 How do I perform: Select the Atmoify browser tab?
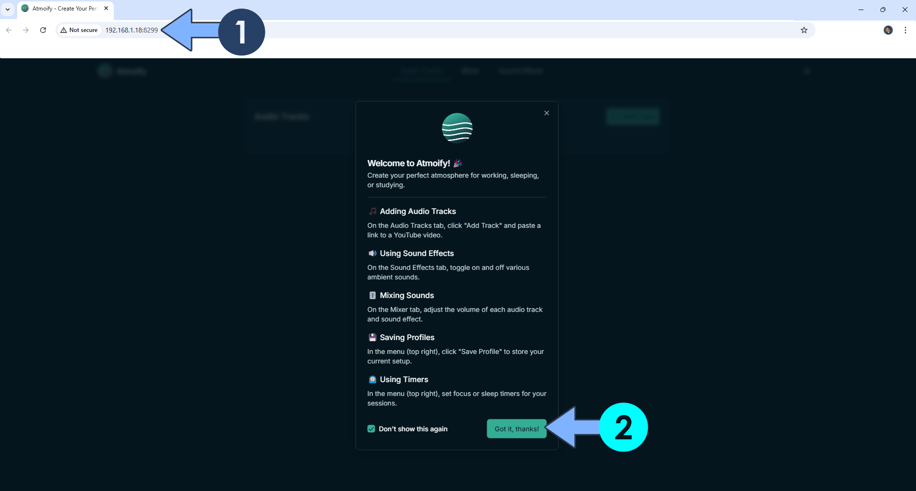[x=65, y=9]
